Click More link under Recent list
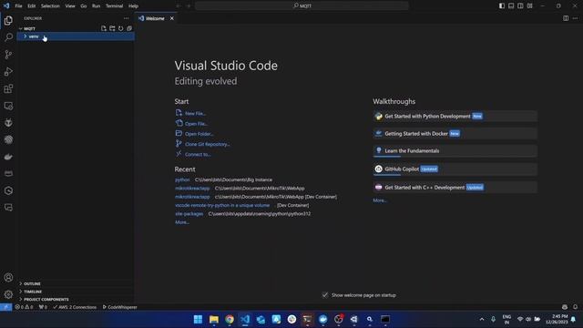Screen dimensions: 583x328 pos(182,222)
